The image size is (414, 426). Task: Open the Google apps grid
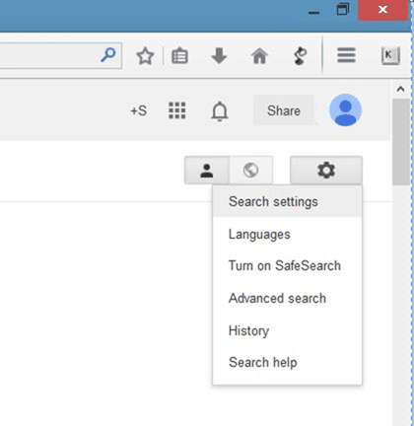pos(177,110)
